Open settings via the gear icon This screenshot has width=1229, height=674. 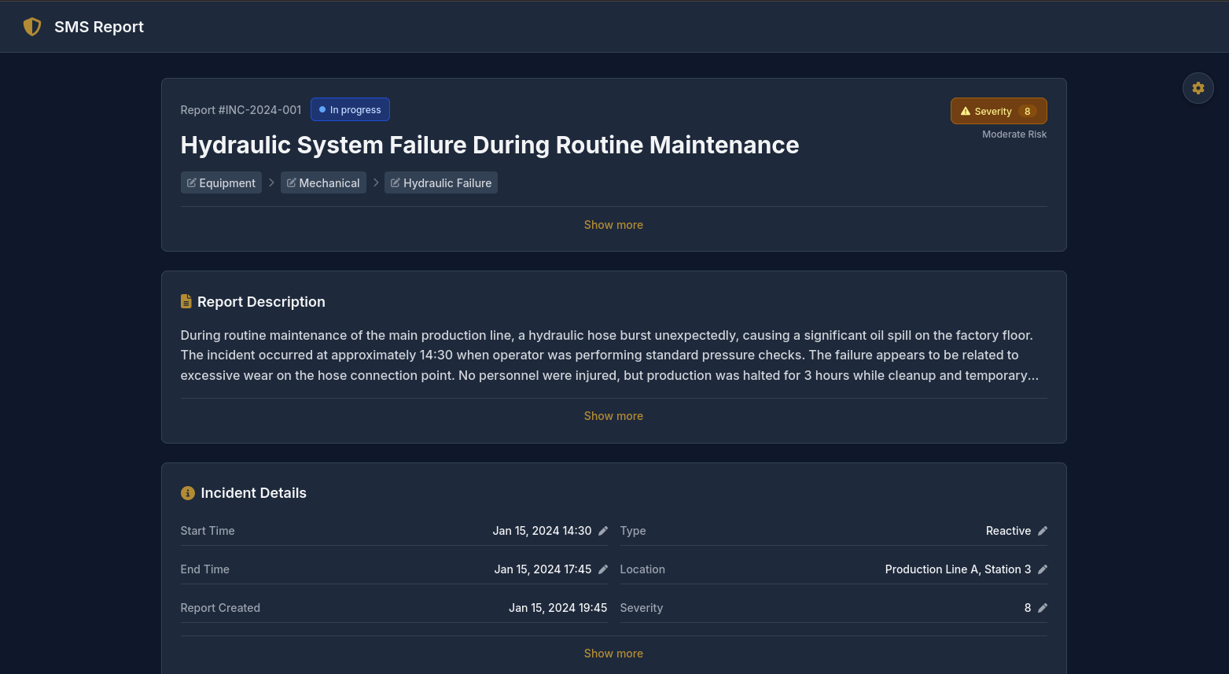click(1198, 88)
